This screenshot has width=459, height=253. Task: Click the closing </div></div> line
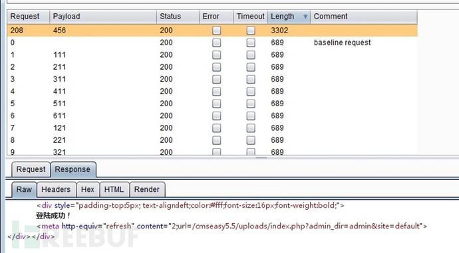click(31, 236)
